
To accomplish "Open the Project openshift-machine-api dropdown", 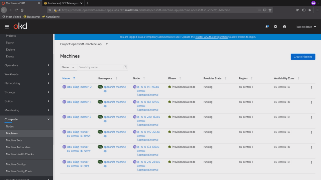I will click(x=84, y=44).
